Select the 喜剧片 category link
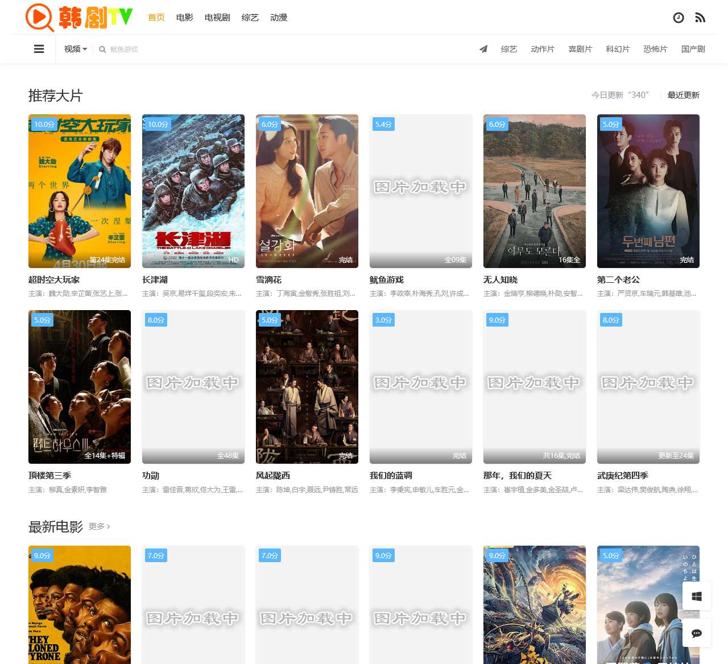 tap(580, 49)
